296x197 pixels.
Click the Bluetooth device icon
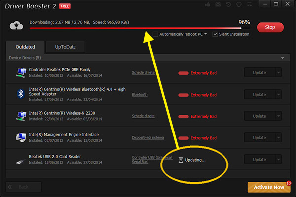click(x=21, y=94)
